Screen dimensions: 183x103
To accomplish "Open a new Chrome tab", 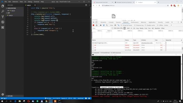I will coord(158,2).
